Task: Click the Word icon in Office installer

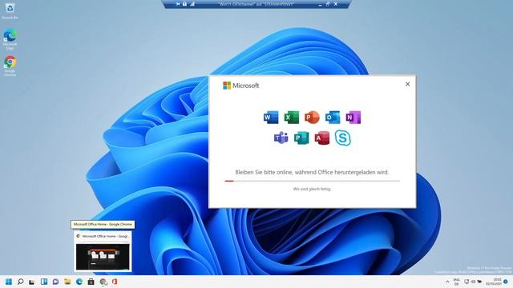Action: coord(271,118)
